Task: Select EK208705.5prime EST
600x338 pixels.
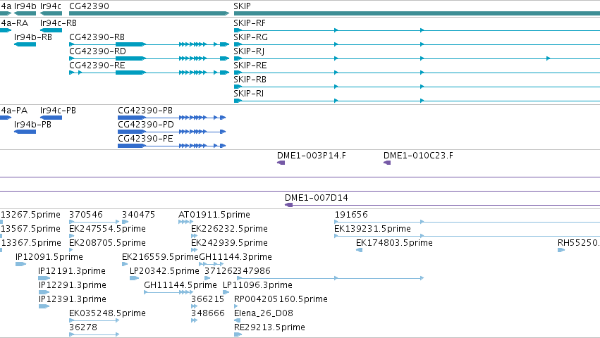Action: (71, 250)
